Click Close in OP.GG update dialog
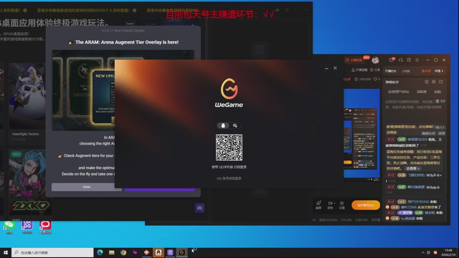Viewport: 459px width, 258px height. tap(87, 187)
